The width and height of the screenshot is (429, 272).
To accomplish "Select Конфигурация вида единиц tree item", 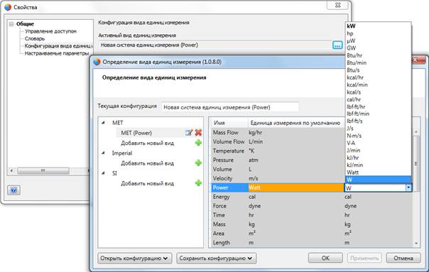I will coord(58,45).
